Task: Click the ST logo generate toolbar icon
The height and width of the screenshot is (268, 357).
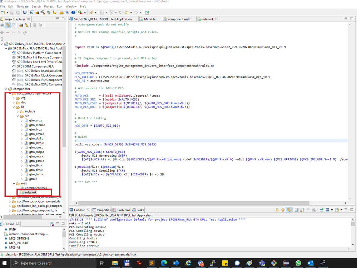Action: click(x=31, y=13)
